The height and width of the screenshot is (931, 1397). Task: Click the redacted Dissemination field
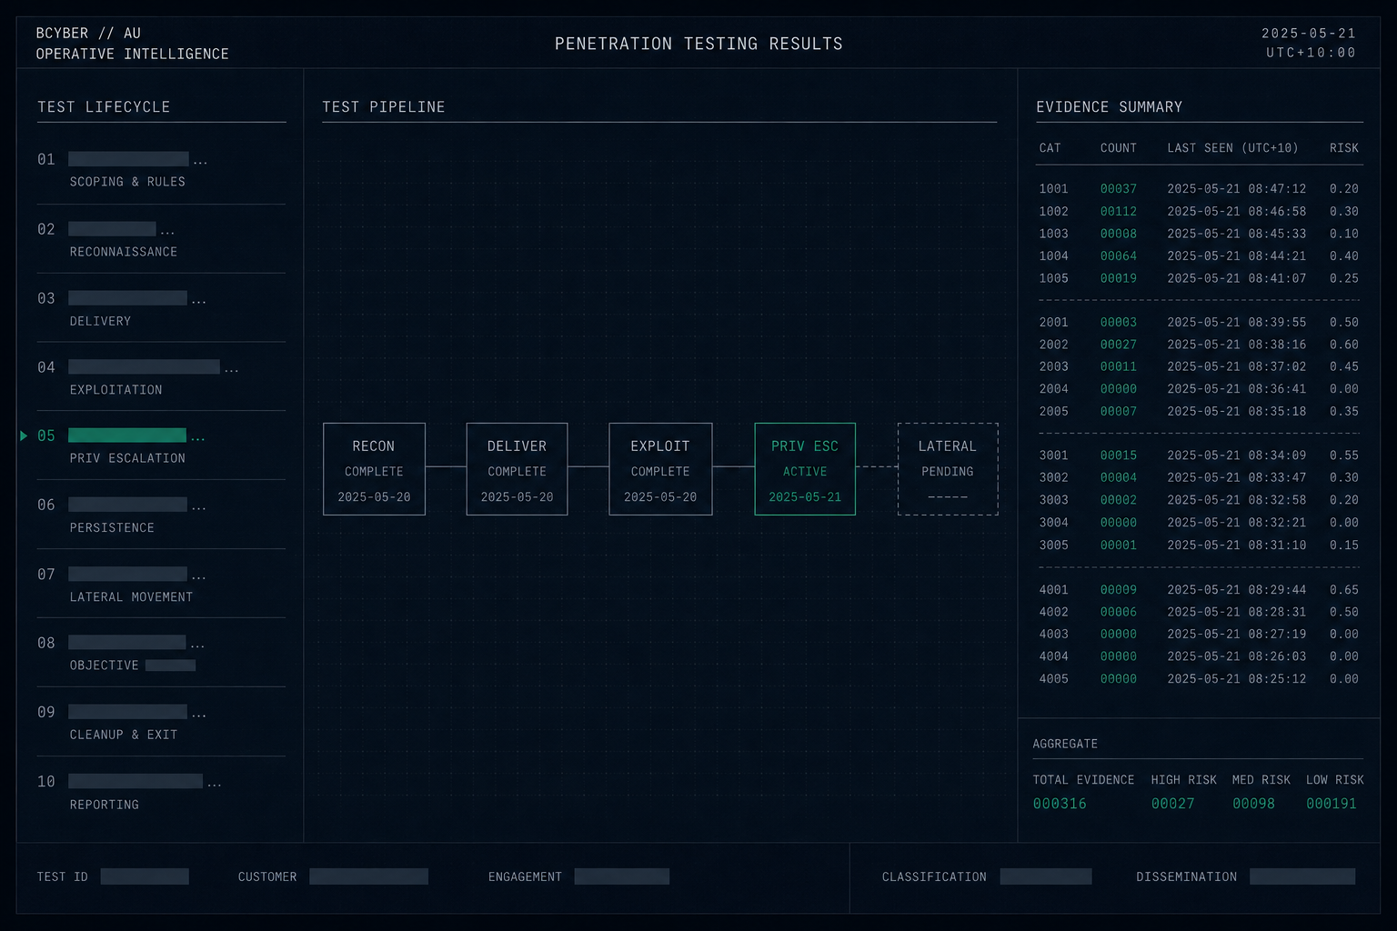click(1302, 876)
